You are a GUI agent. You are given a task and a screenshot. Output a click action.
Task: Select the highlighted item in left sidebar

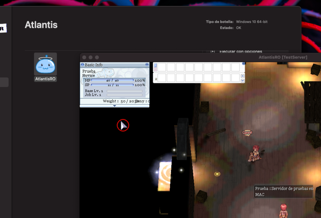coord(4,82)
